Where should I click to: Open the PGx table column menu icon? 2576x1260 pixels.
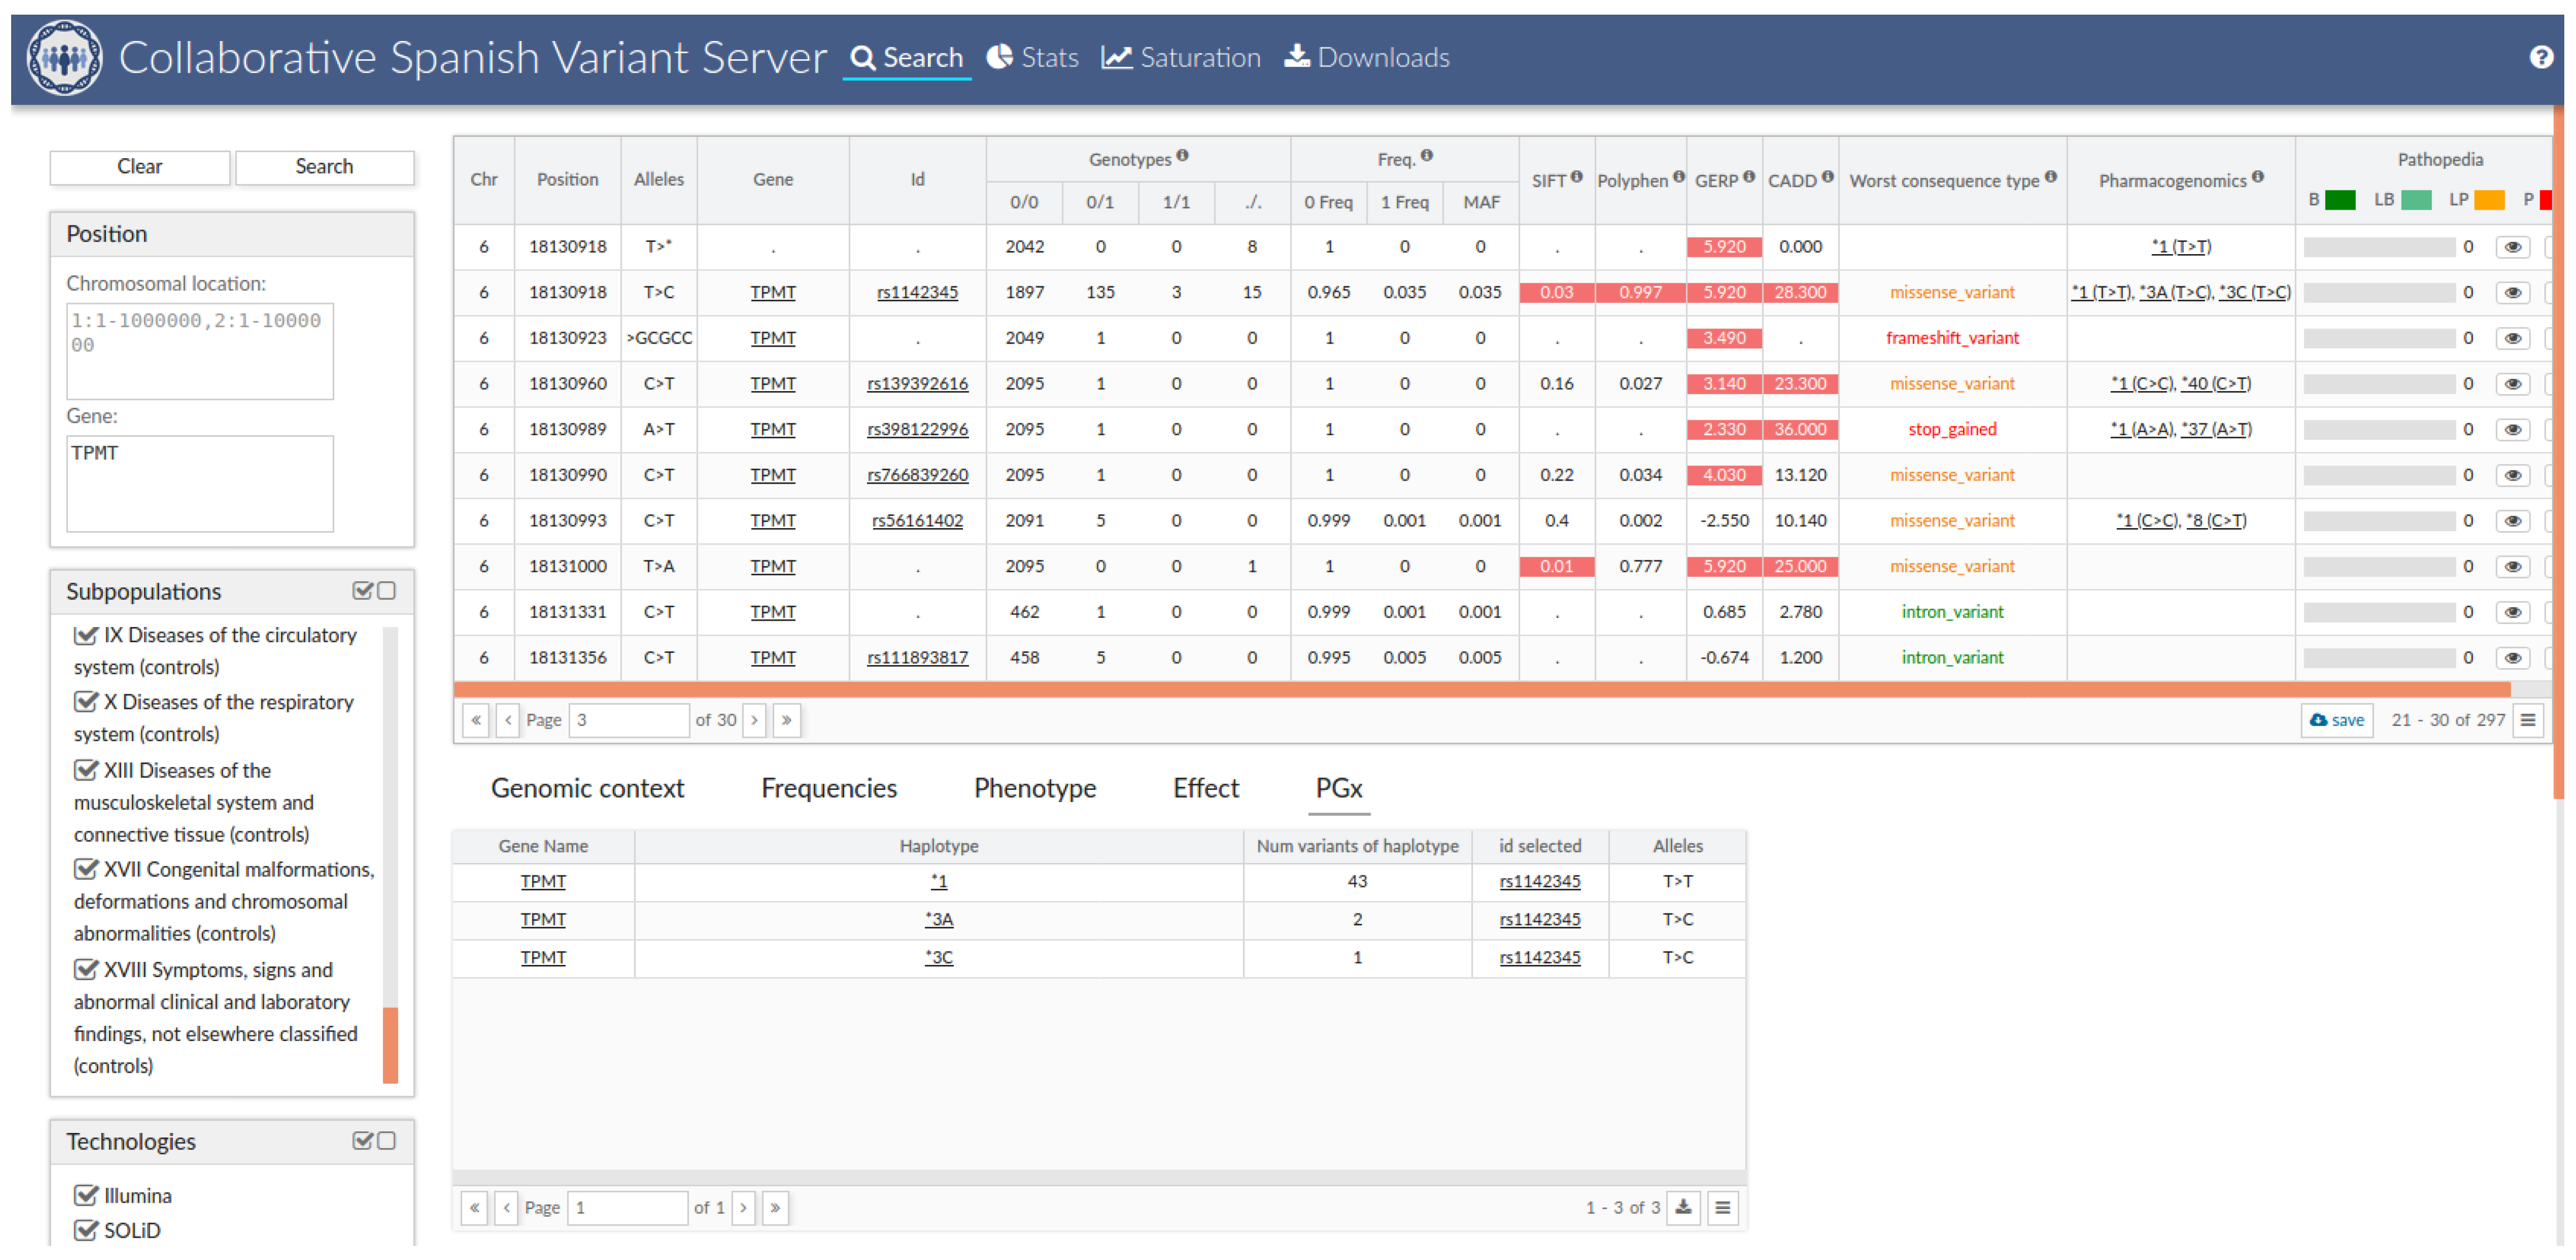[1722, 1207]
